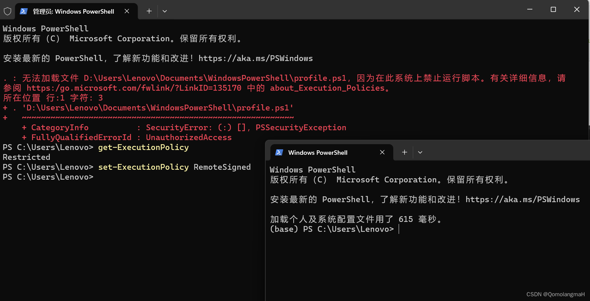Close the 管理员: Windows PowerShell tab

click(127, 11)
